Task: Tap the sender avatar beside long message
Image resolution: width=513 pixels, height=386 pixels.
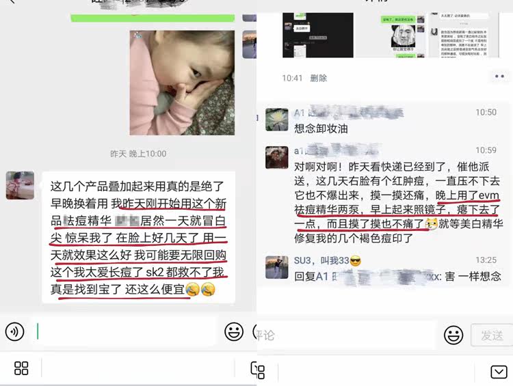Action: pos(20,185)
